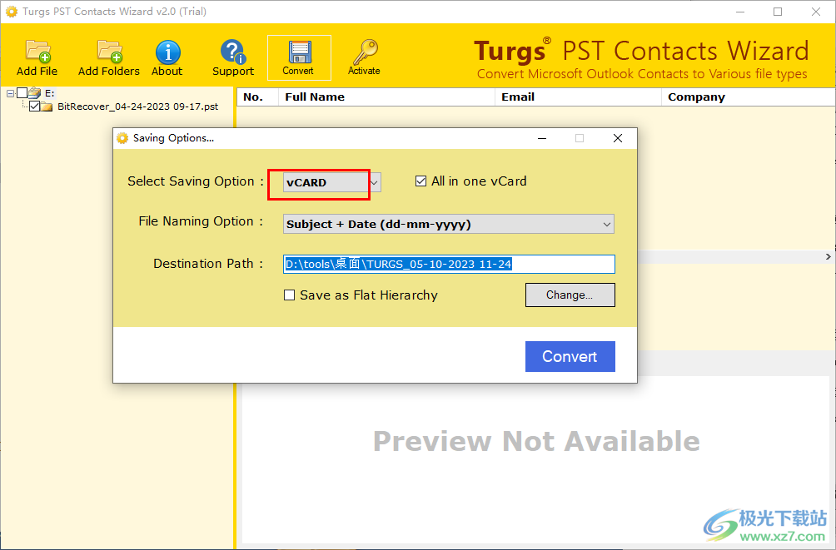Click the BitRecover pst folder icon
The width and height of the screenshot is (836, 550).
47,107
